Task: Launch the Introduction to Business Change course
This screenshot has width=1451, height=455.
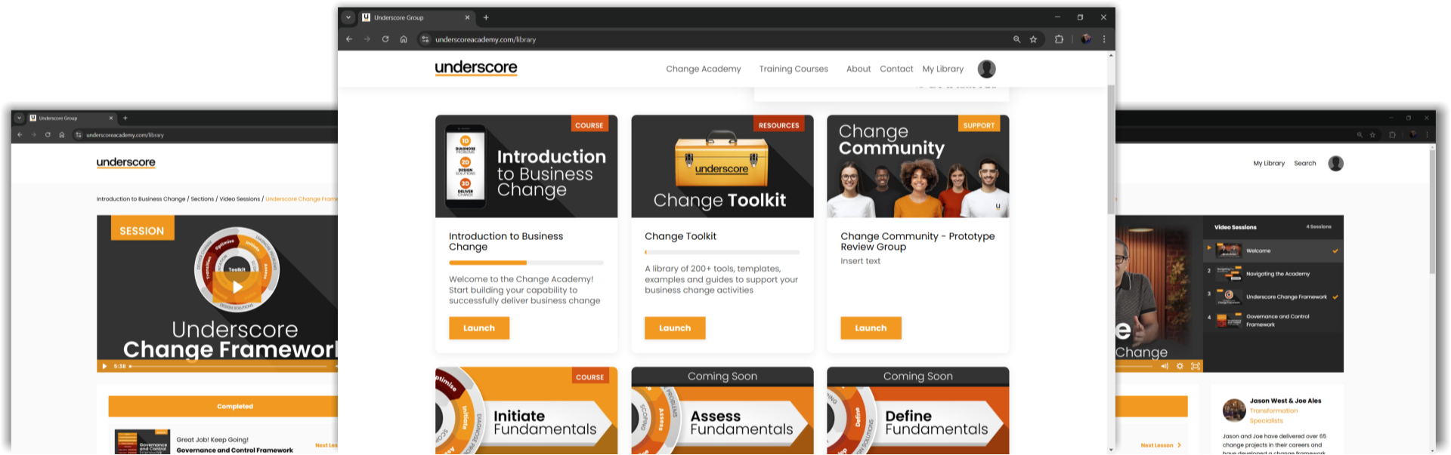Action: point(479,328)
